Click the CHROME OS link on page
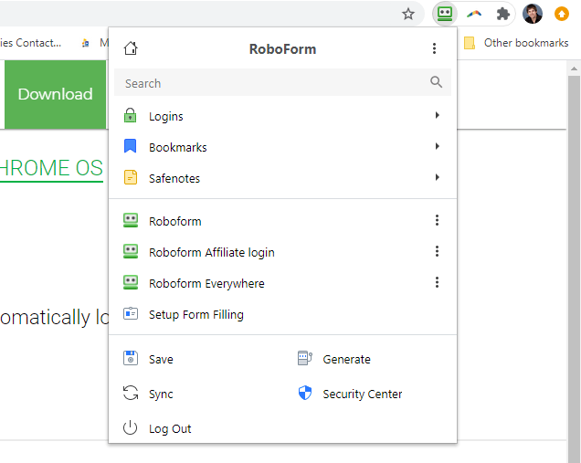 click(51, 169)
